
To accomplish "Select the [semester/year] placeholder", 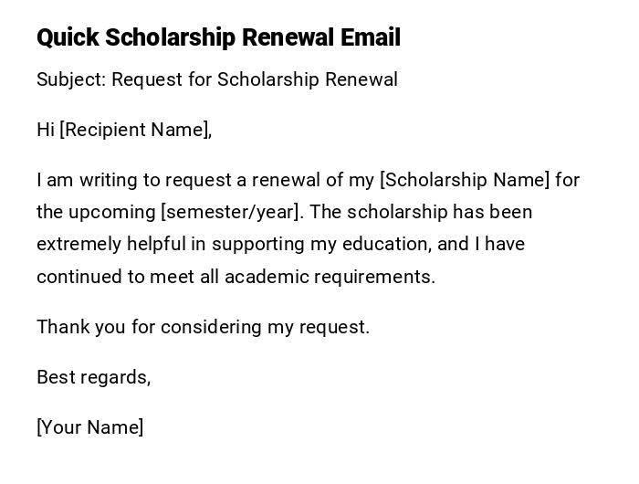I will [x=231, y=212].
